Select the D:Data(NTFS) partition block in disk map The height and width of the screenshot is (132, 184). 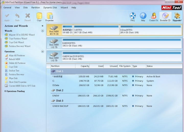[x=151, y=30]
